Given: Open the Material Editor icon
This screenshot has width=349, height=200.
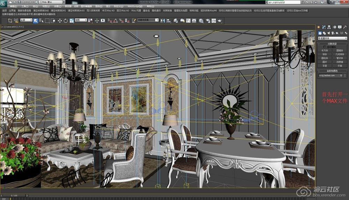Looking at the screenshot, I should click(x=201, y=21).
